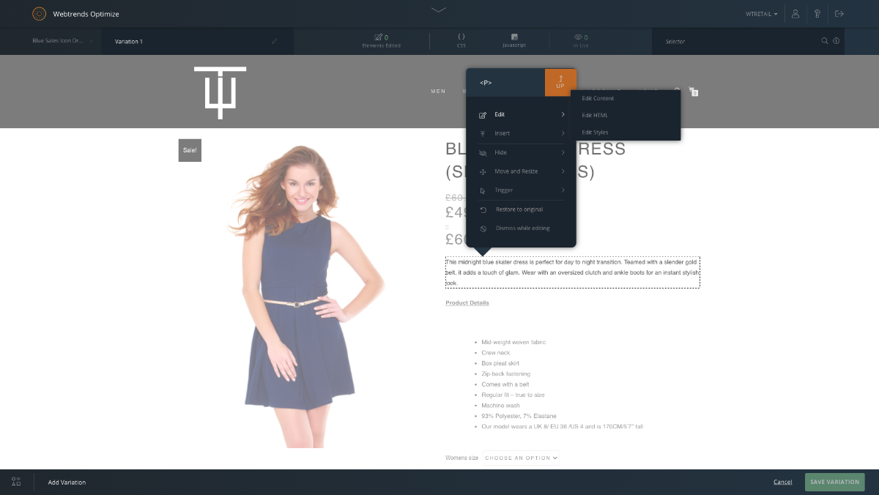The height and width of the screenshot is (495, 879).
Task: Click the info icon beside Selector search
Action: [837, 41]
